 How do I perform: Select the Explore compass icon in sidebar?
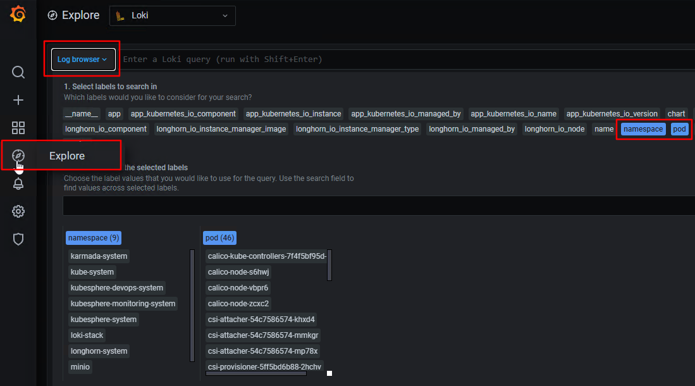(x=18, y=155)
